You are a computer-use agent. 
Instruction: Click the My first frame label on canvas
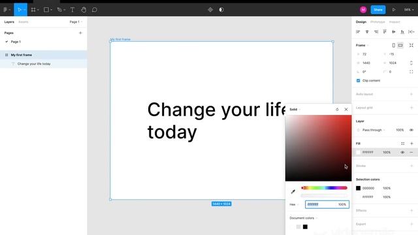pos(120,39)
